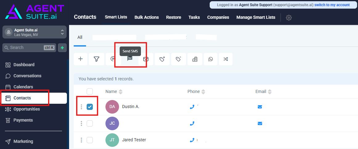Click phone icon in JC row
The height and width of the screenshot is (149, 358).
192,123
